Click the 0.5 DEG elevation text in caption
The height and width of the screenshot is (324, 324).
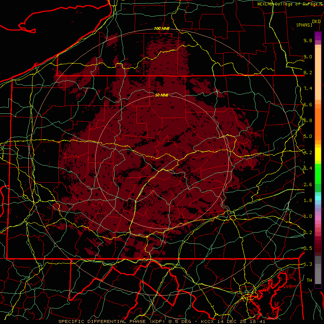(x=180, y=321)
